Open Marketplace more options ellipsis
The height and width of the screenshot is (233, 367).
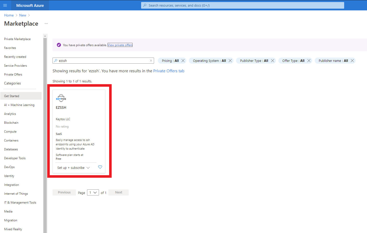point(46,24)
